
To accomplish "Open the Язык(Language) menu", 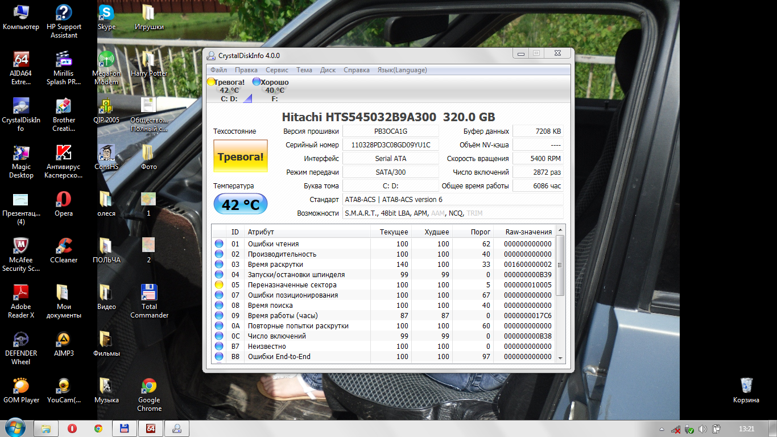I will pyautogui.click(x=402, y=70).
